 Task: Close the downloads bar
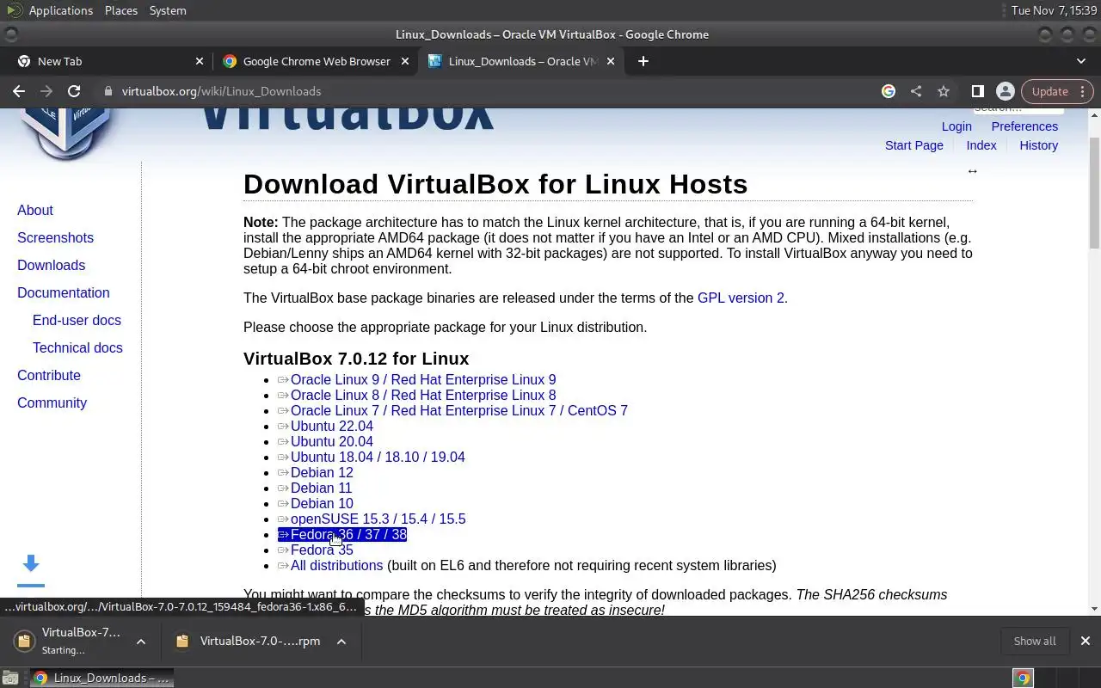pos(1085,641)
